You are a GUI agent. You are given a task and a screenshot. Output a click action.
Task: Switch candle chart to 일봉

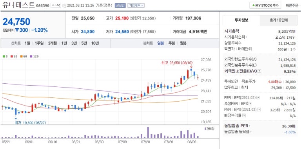161,43
